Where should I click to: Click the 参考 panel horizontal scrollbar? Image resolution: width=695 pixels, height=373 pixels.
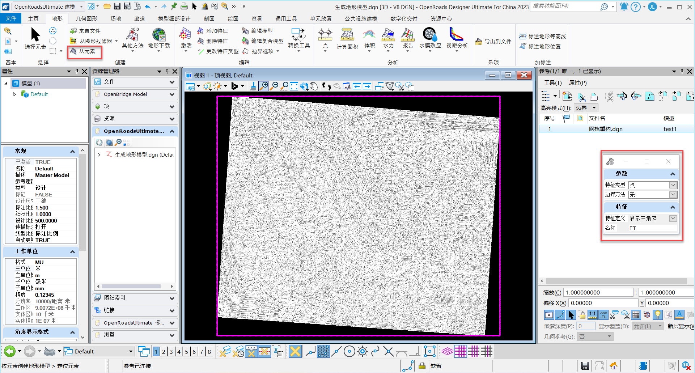[616, 281]
